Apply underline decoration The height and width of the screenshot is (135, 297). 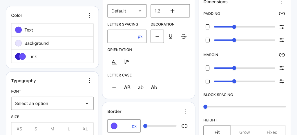click(171, 36)
